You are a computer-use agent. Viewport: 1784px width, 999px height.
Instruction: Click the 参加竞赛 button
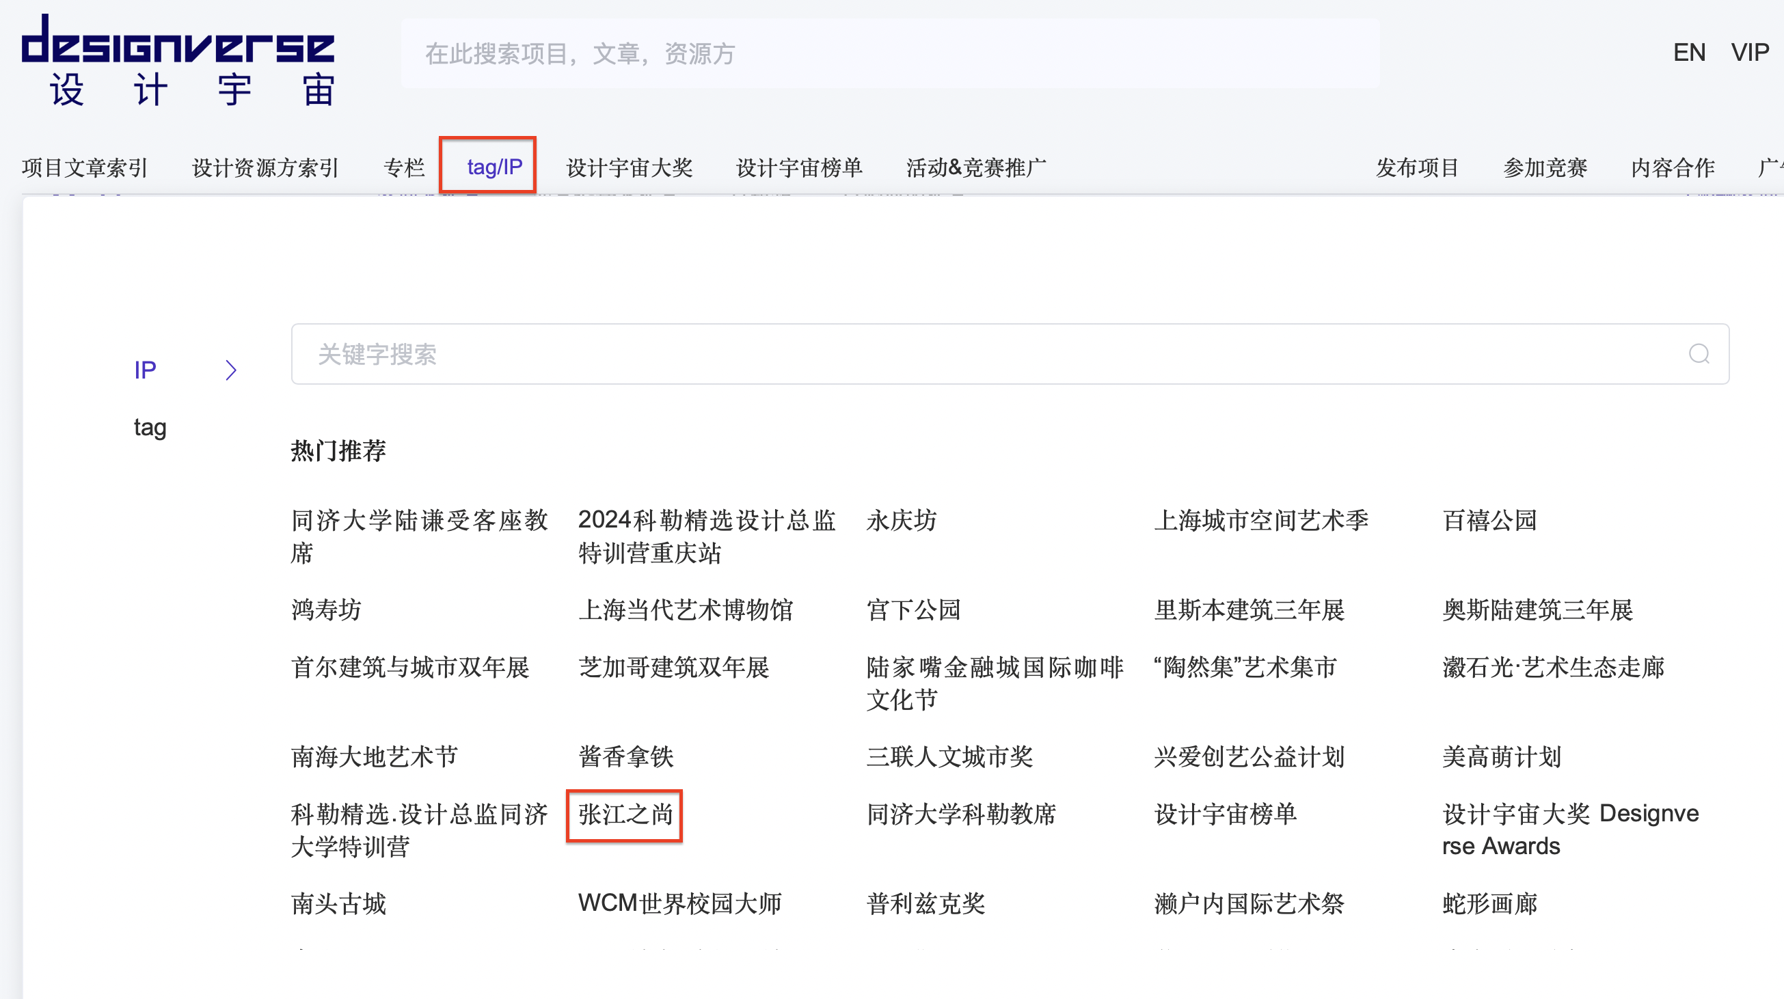1544,167
